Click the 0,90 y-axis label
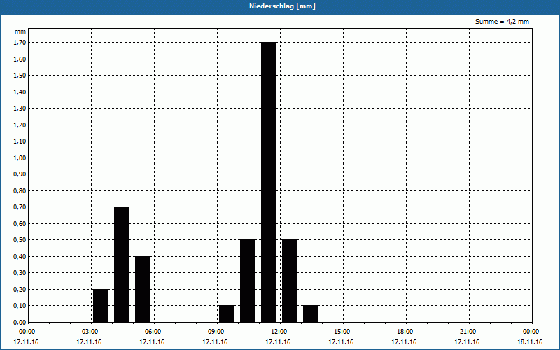Viewport: 560px width, 350px height. click(20, 174)
